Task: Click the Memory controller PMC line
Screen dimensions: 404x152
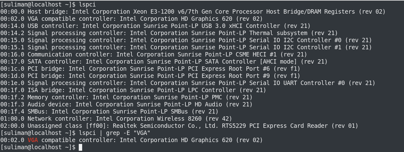Action: click(x=126, y=97)
